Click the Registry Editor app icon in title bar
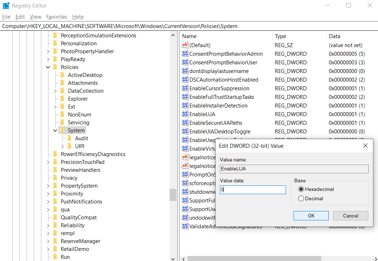The height and width of the screenshot is (261, 378). [x=6, y=5]
